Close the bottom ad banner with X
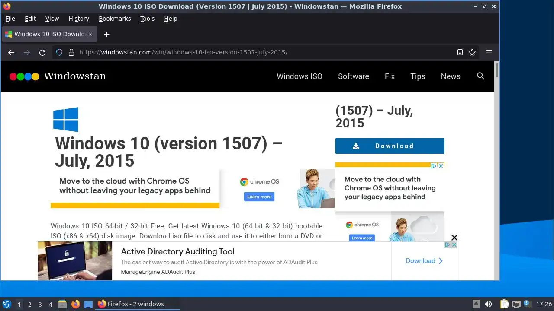The image size is (554, 311). tap(454, 238)
